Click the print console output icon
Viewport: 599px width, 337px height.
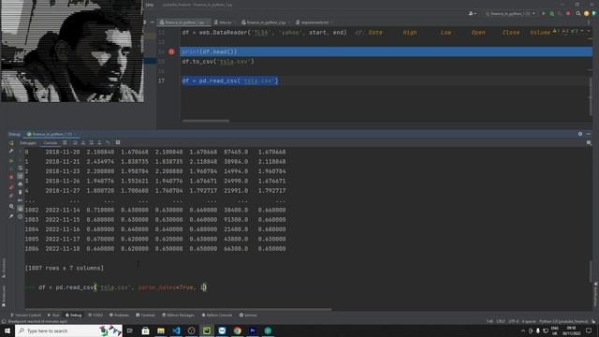[21, 184]
